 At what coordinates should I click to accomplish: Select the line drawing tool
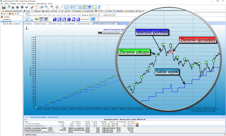pyautogui.click(x=62, y=7)
